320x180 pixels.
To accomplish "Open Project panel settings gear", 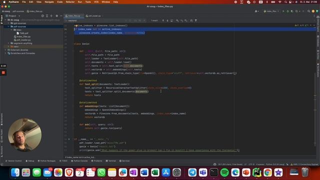I will (x=56, y=16).
